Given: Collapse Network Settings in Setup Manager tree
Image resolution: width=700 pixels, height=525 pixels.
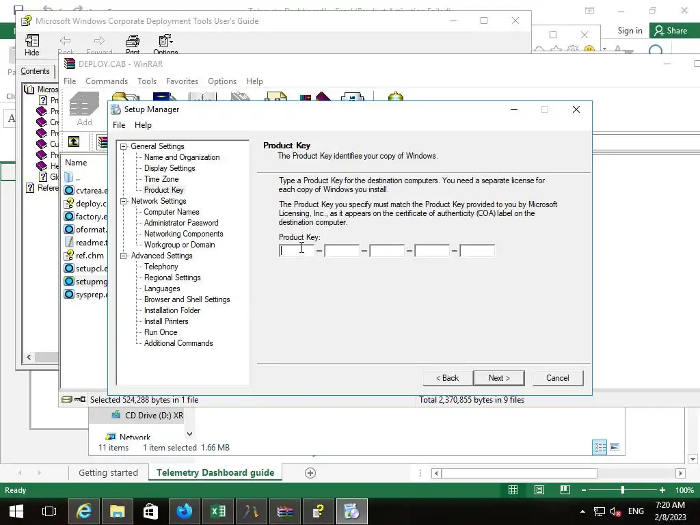Looking at the screenshot, I should click(124, 202).
